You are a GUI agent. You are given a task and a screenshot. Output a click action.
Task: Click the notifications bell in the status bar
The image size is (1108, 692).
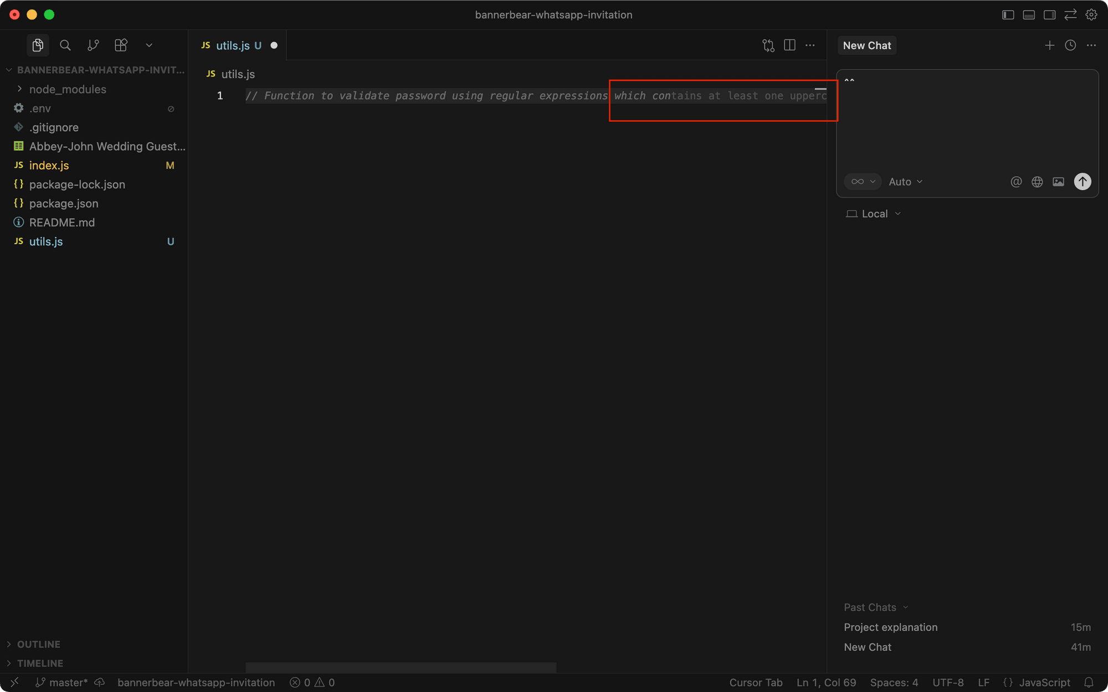point(1090,683)
